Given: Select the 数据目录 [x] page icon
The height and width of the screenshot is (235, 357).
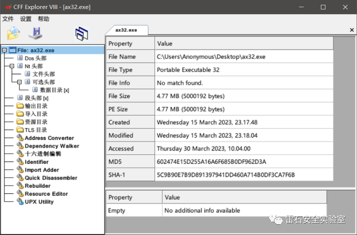Looking at the screenshot, I should coord(35,90).
